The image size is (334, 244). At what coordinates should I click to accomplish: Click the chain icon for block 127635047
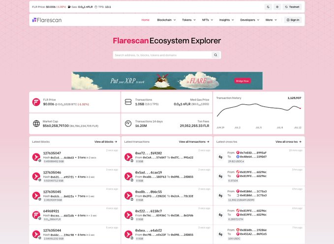(36, 157)
